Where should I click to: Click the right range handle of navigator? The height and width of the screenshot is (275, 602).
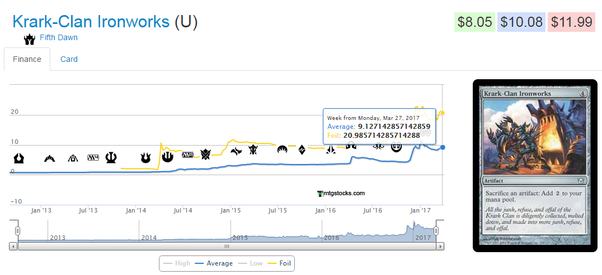[x=436, y=231]
